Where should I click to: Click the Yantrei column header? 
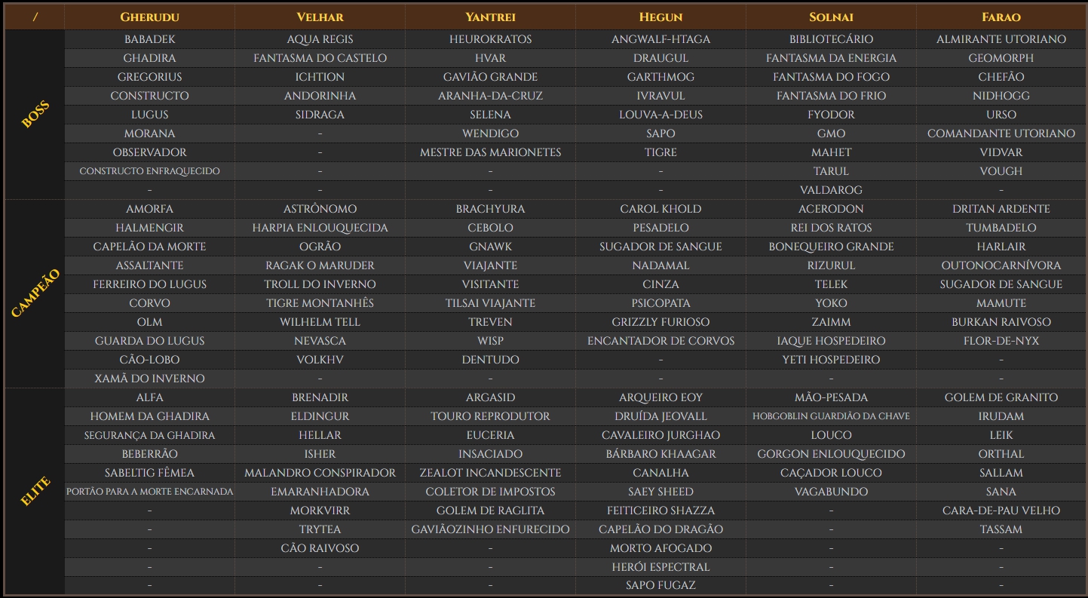pos(490,17)
